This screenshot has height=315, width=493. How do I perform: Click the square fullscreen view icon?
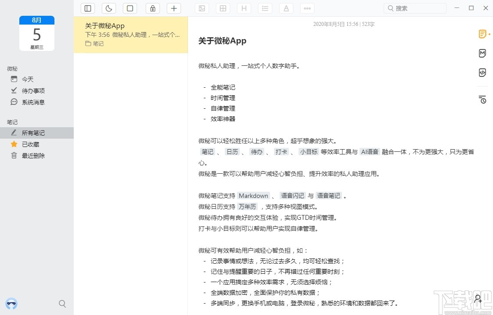click(130, 8)
